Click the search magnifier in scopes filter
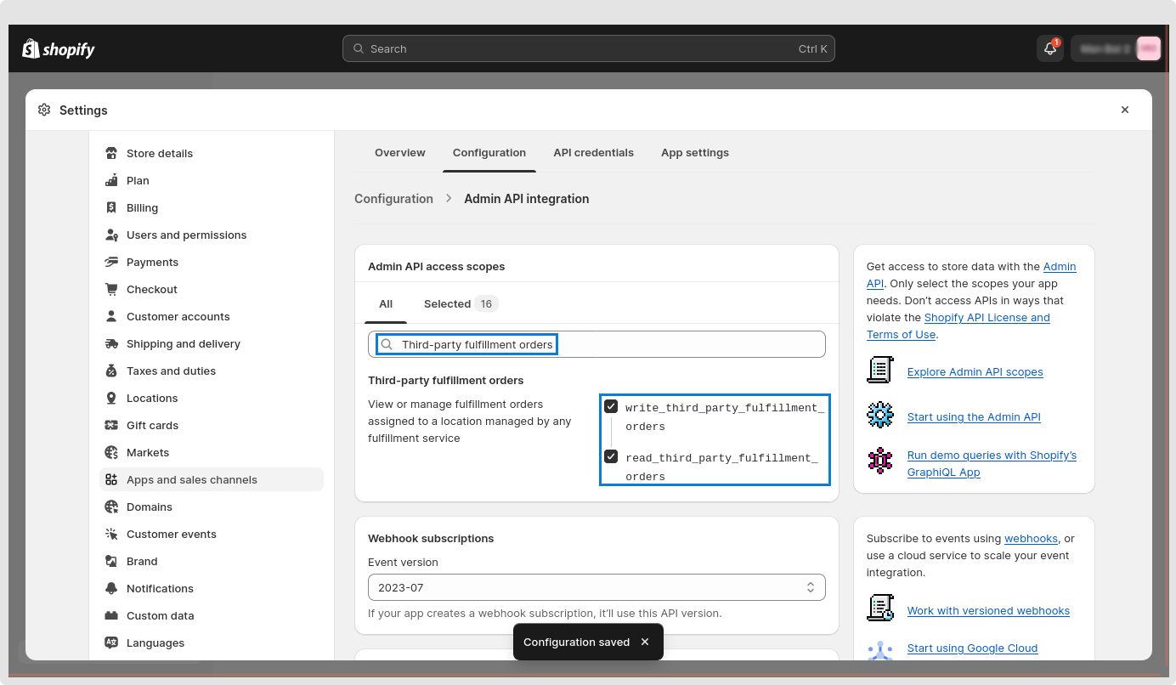 pos(387,344)
